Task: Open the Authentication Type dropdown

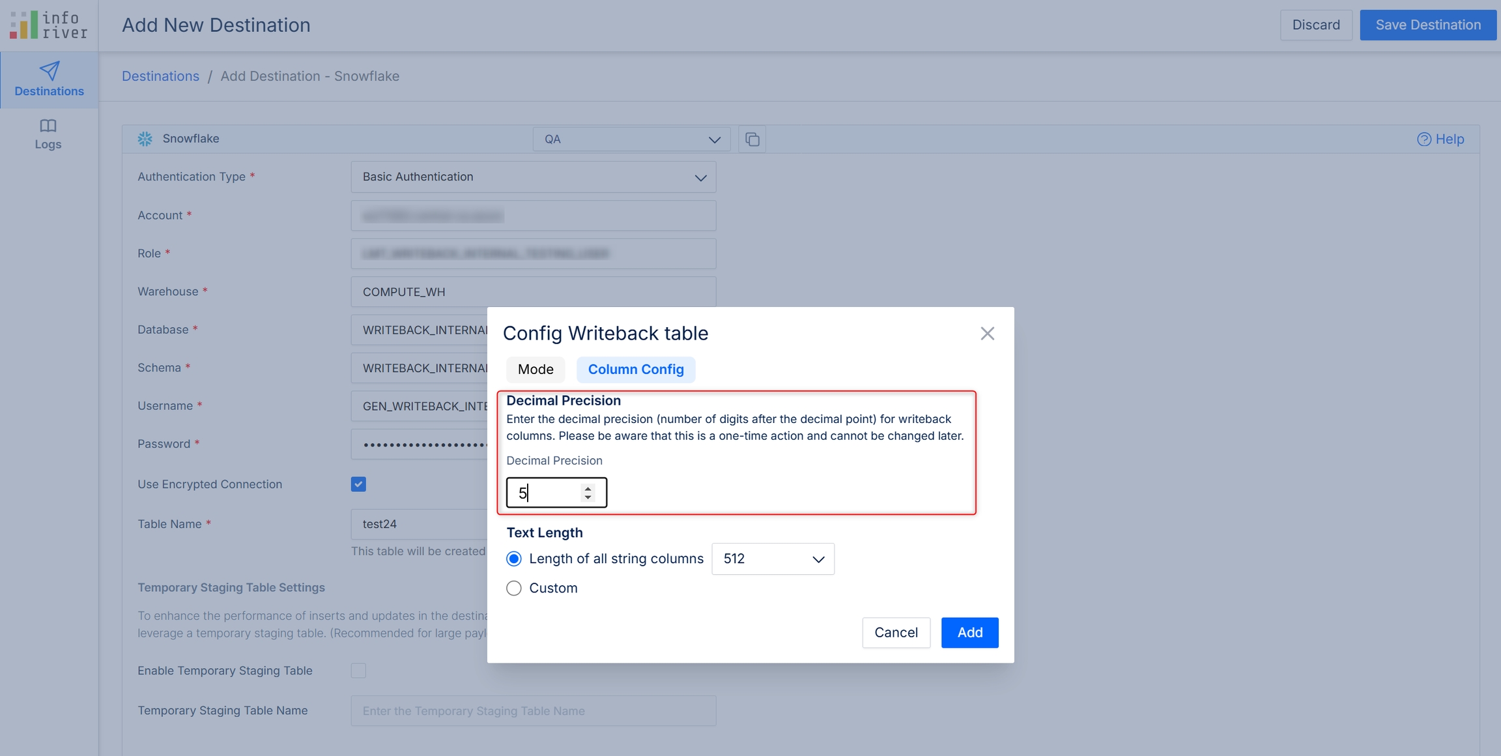Action: point(533,177)
